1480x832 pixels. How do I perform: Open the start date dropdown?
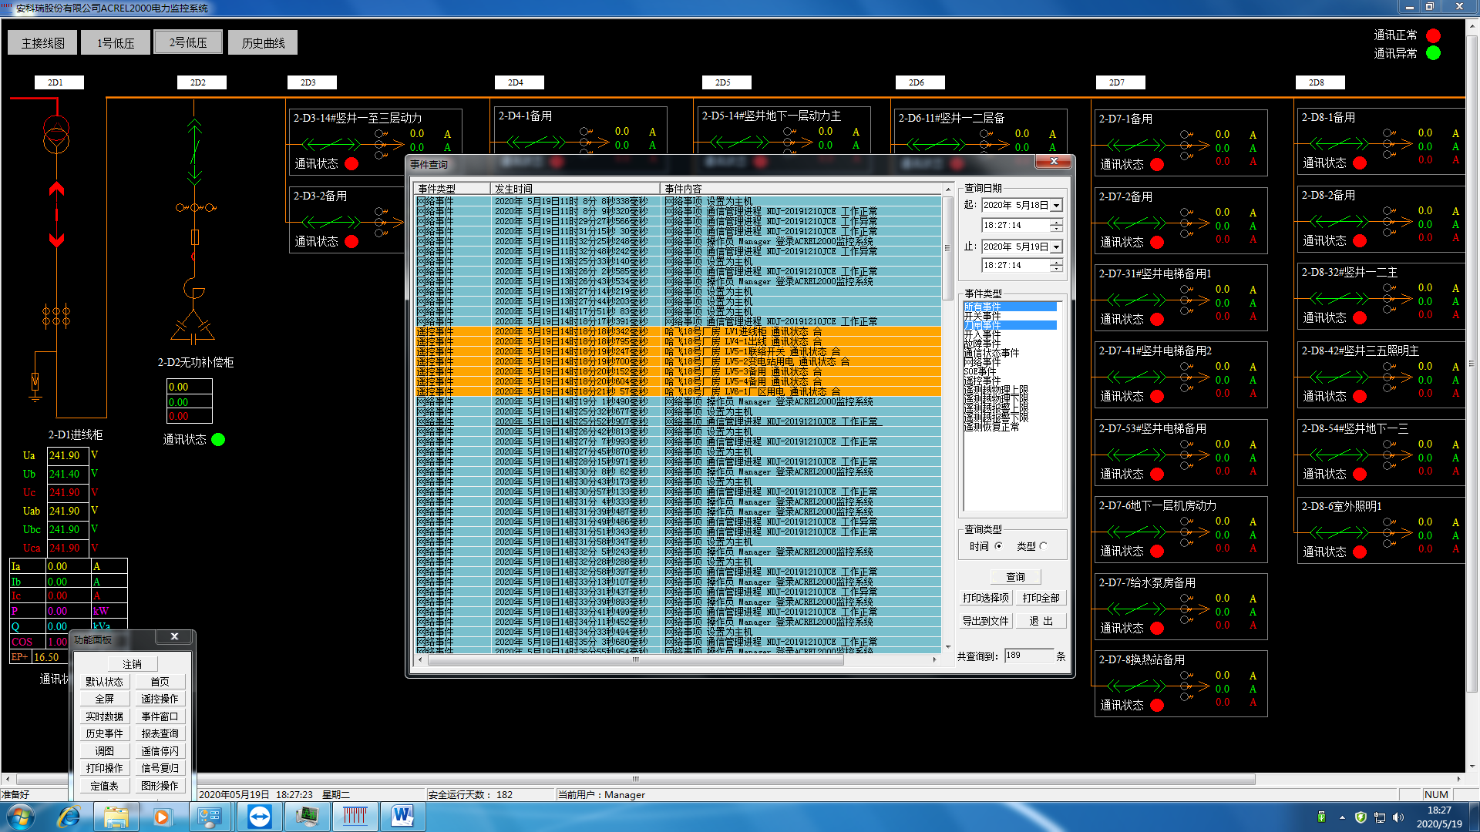(1057, 206)
